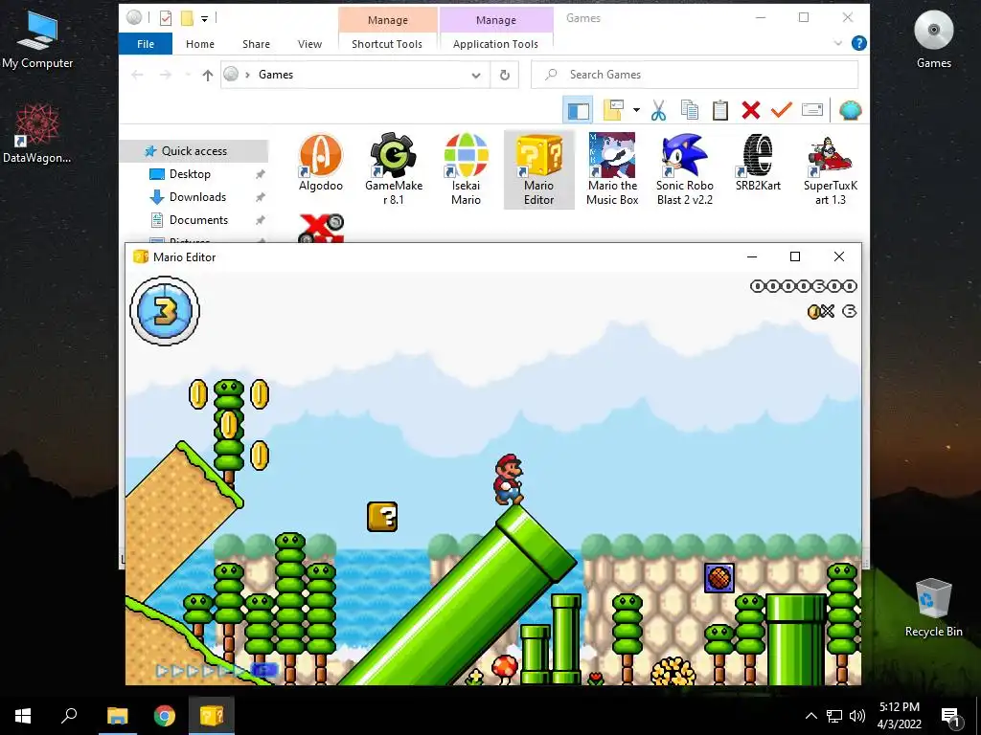Click the taskbar search magnifier
Viewport: 981px width, 735px height.
(69, 716)
